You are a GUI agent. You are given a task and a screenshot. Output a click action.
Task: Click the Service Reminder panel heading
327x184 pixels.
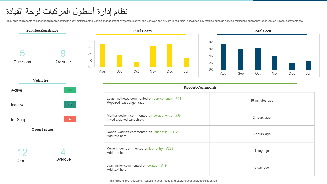pos(42,30)
